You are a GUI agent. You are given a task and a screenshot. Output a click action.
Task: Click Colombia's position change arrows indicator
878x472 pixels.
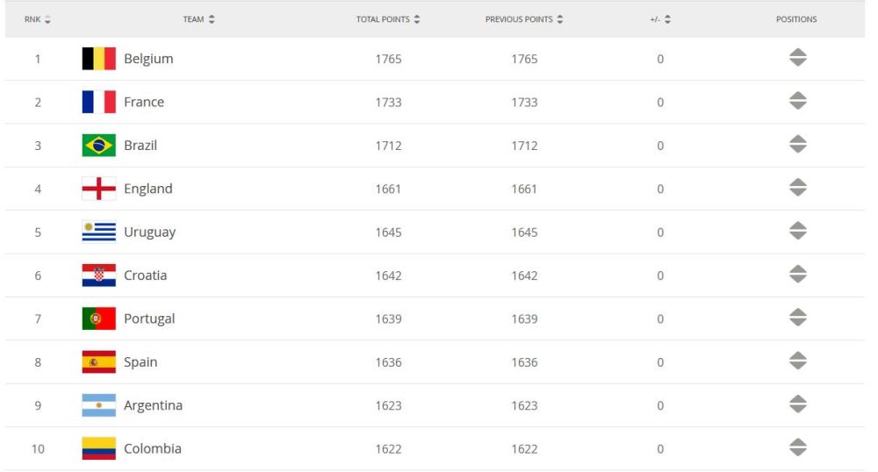(x=797, y=447)
